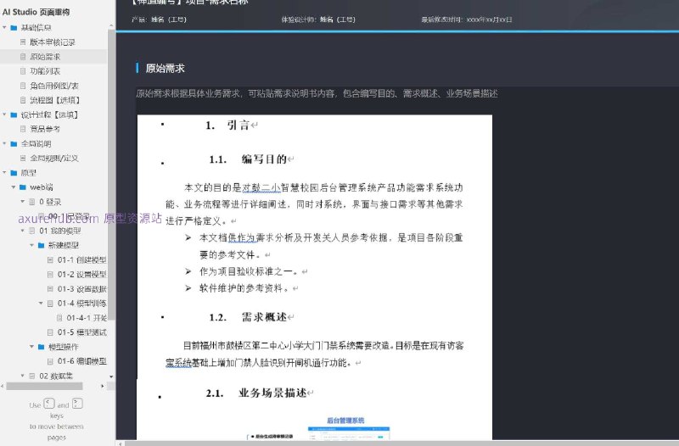
Task: Click the page icon of 0 登录
Action: click(32, 202)
